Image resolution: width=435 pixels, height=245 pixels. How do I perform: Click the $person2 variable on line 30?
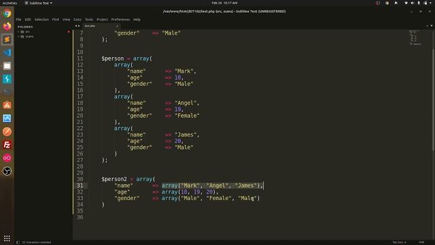tap(114, 179)
